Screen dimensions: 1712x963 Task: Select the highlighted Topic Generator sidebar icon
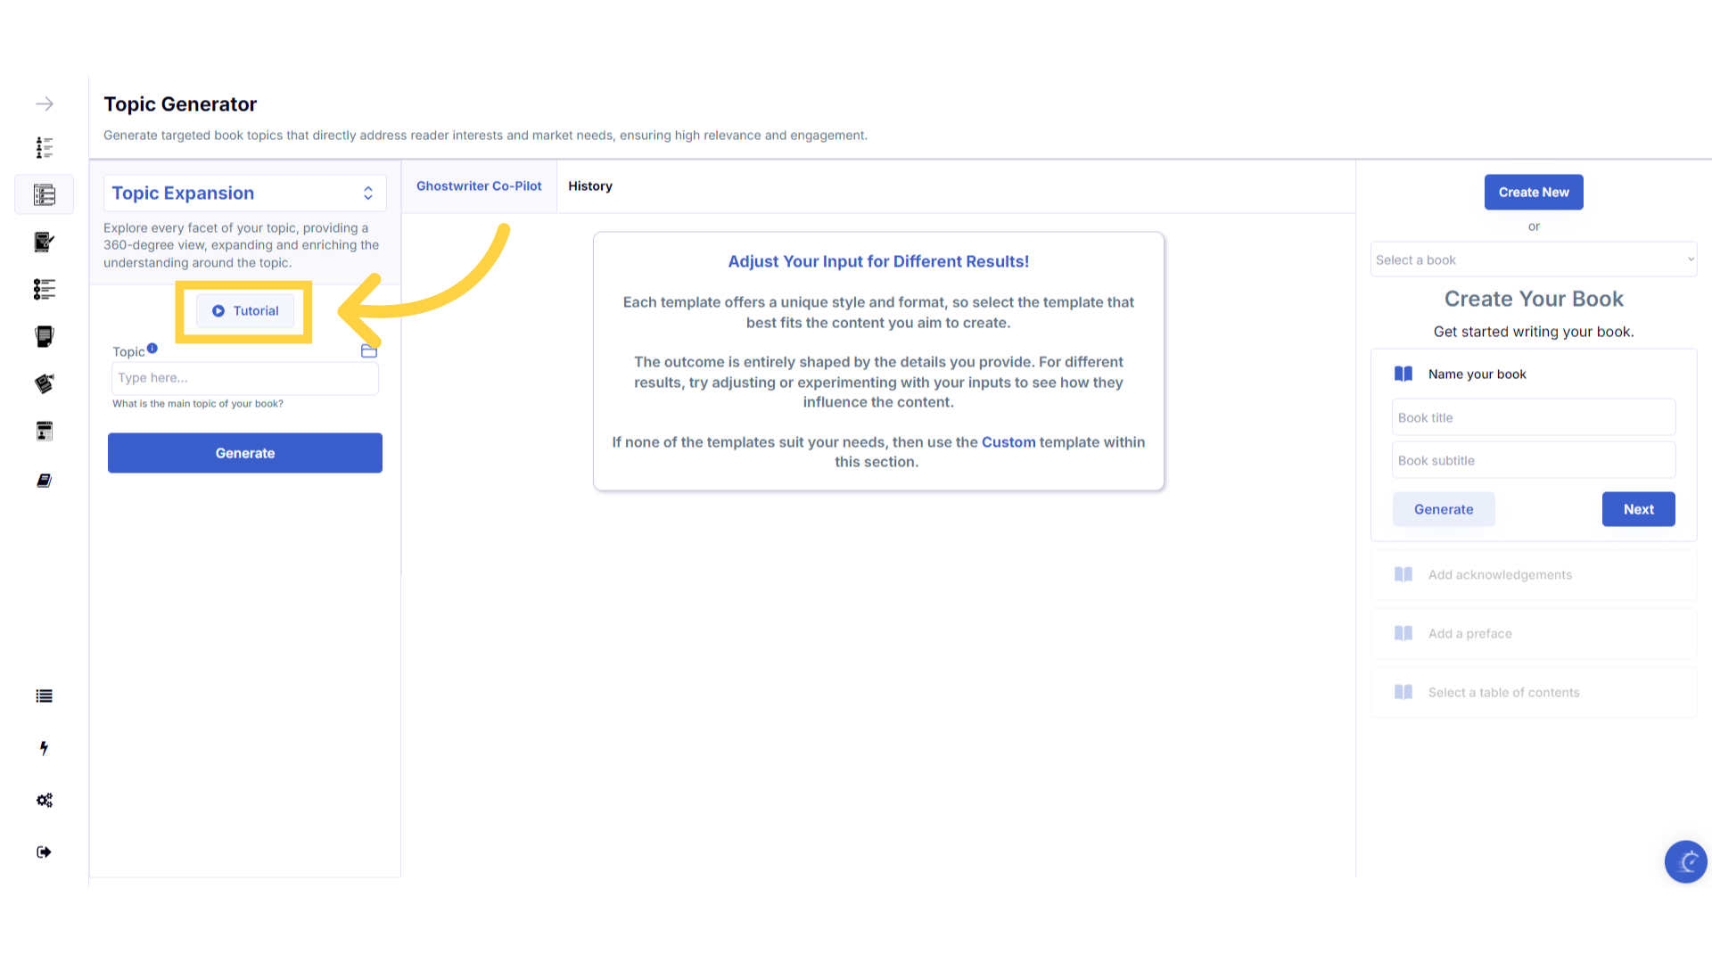coord(45,194)
